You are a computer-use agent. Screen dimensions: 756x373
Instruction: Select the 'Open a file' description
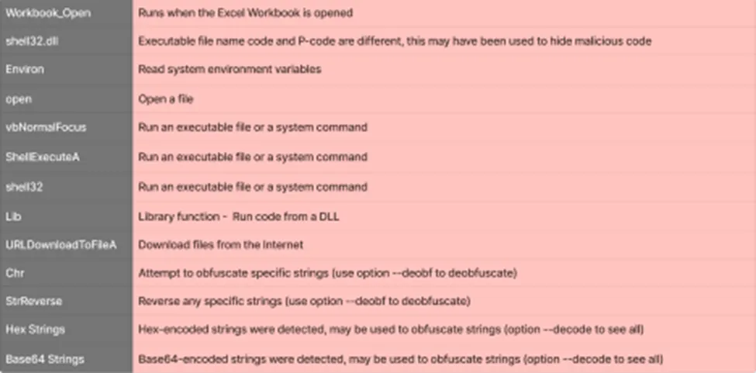(166, 98)
